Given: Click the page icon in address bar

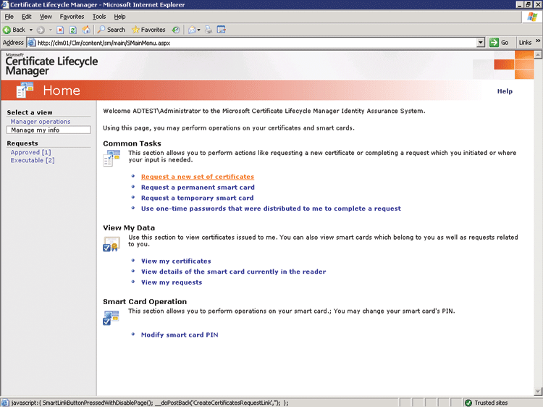Looking at the screenshot, I should point(32,43).
